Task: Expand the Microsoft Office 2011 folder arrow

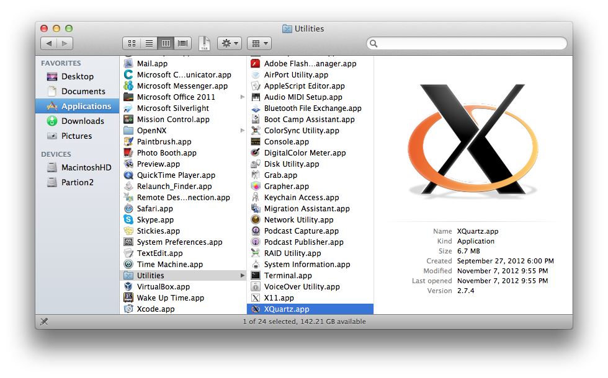Action: (242, 97)
